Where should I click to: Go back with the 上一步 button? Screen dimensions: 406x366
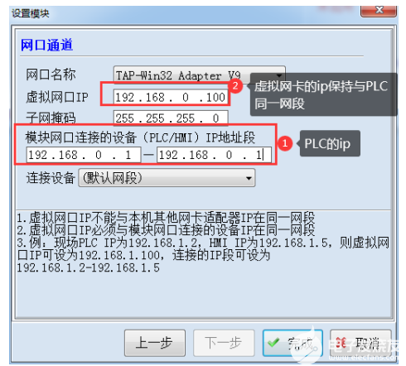click(155, 343)
